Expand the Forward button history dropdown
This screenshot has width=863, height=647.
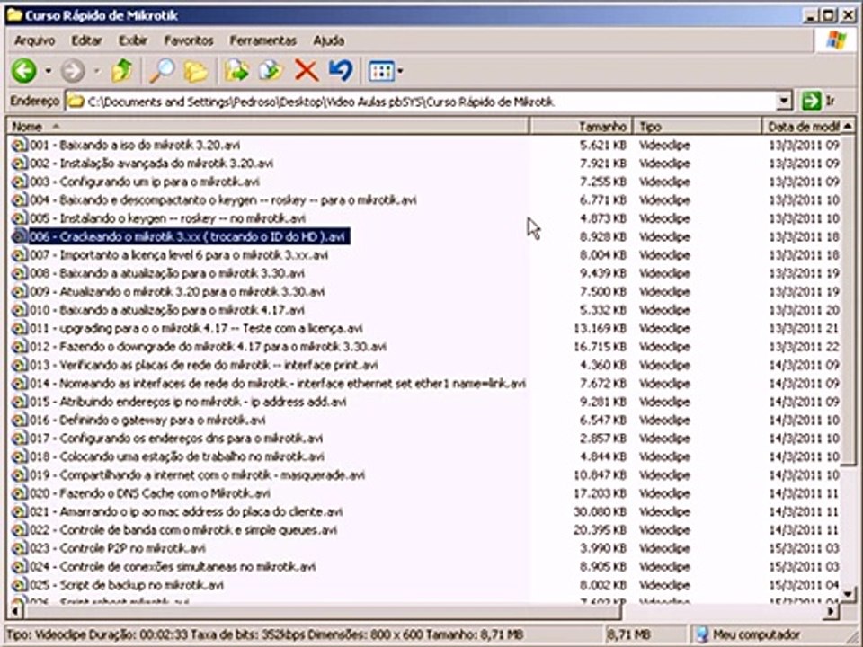point(97,71)
